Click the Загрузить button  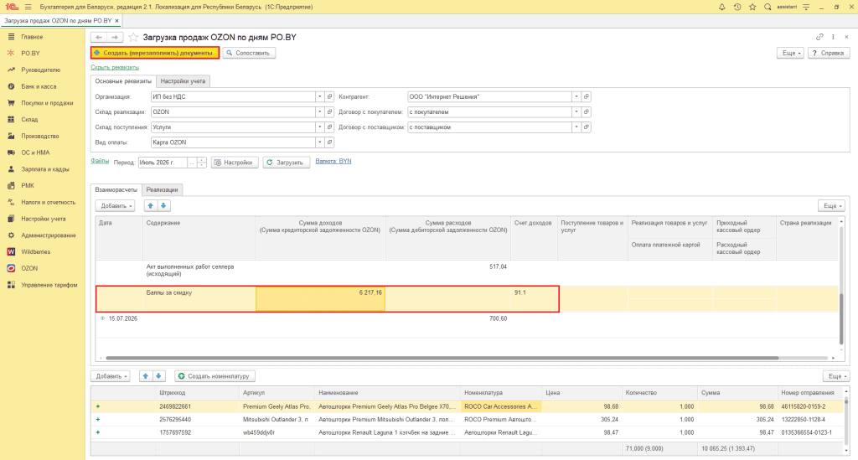[287, 163]
